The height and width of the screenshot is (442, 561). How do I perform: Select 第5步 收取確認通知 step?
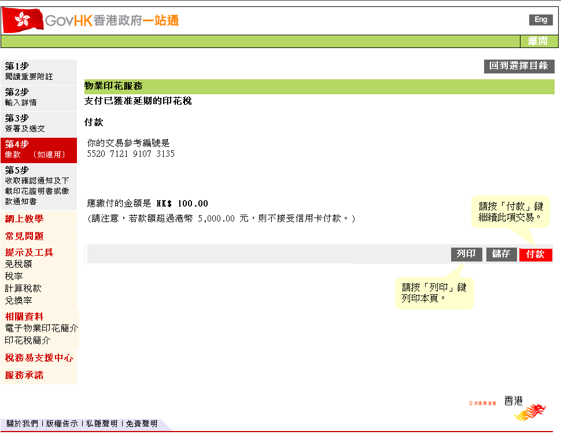click(38, 185)
